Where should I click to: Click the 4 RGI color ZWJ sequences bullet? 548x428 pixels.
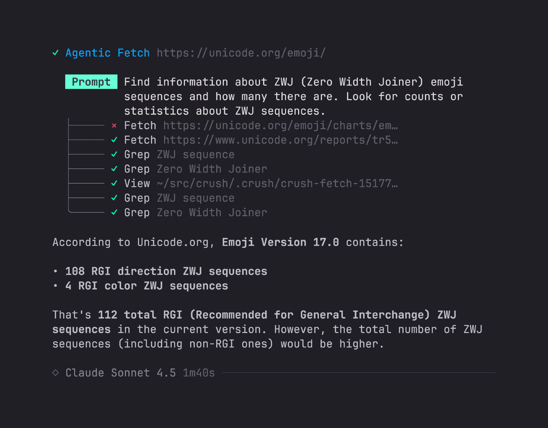(x=147, y=286)
